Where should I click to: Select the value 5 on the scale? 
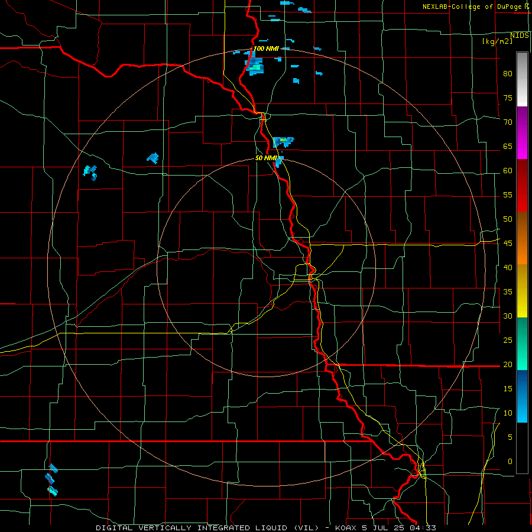coord(510,437)
